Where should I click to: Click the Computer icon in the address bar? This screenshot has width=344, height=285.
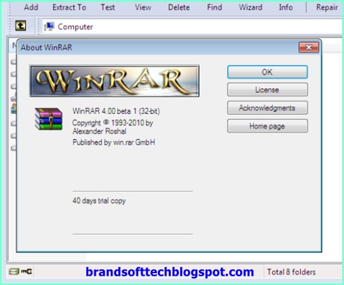pyautogui.click(x=49, y=26)
